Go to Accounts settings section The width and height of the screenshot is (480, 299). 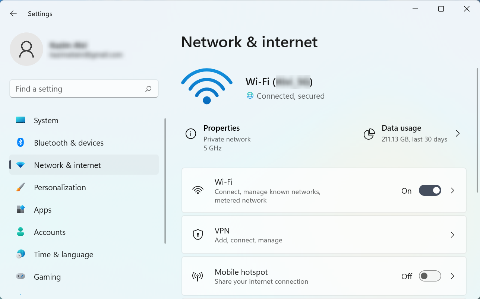(x=50, y=232)
